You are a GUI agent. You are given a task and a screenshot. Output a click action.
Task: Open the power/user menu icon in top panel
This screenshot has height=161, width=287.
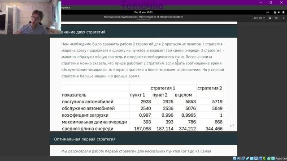coord(283,12)
